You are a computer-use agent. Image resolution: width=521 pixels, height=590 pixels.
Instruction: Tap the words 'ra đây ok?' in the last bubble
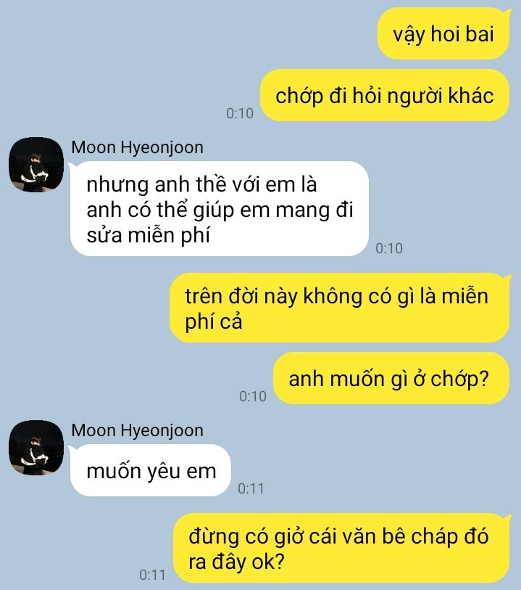click(x=236, y=562)
